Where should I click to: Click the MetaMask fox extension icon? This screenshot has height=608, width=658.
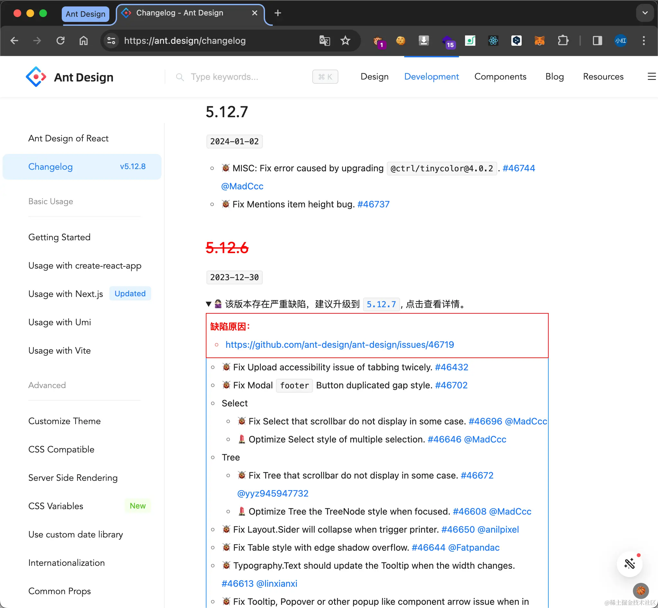(x=539, y=41)
